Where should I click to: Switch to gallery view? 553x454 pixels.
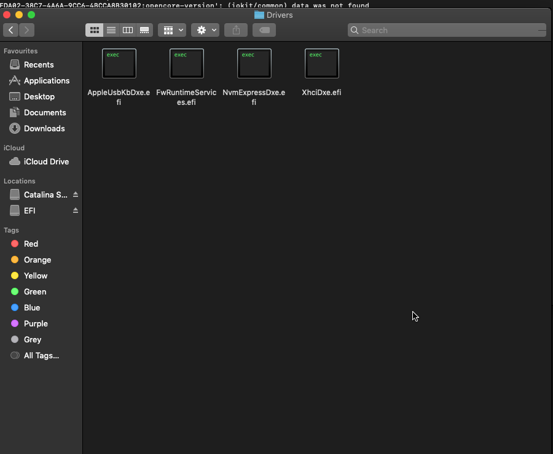tap(144, 30)
